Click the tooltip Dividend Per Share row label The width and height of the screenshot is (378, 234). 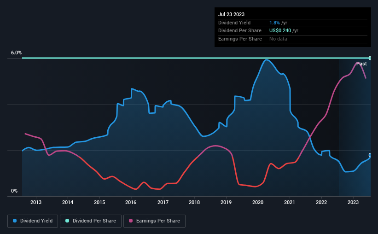tap(239, 31)
